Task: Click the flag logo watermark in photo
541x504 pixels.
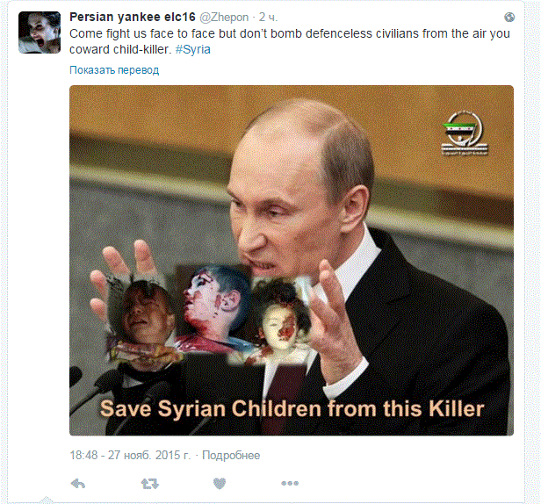Action: tap(464, 133)
